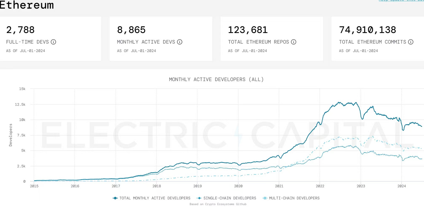Click the 2.5k y-axis label
This screenshot has height=207, width=424.
21,166
